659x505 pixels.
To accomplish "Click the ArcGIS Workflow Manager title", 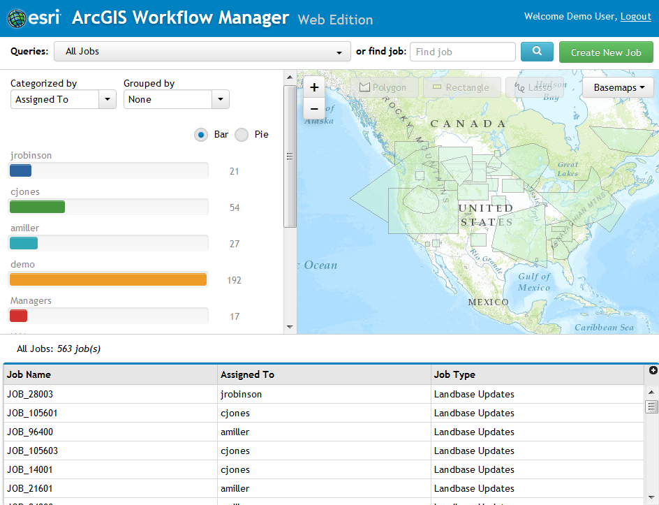I will click(180, 17).
